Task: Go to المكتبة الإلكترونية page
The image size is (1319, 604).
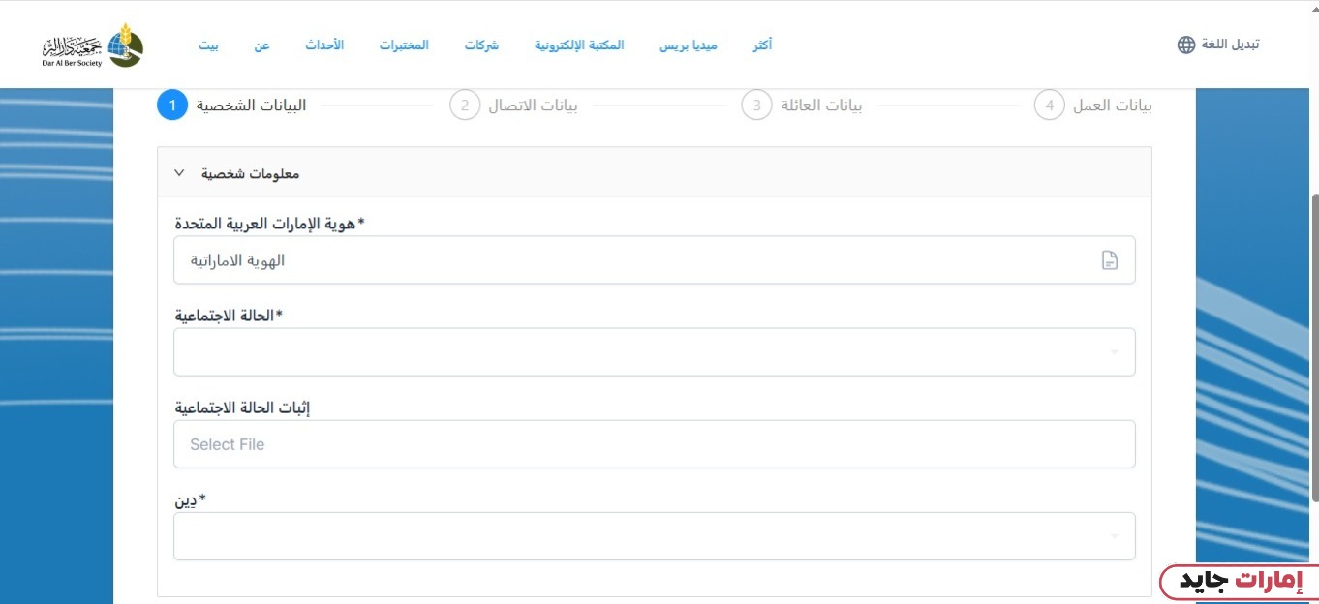Action: [x=579, y=45]
